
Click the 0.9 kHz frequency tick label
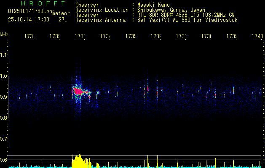(x=4, y=97)
